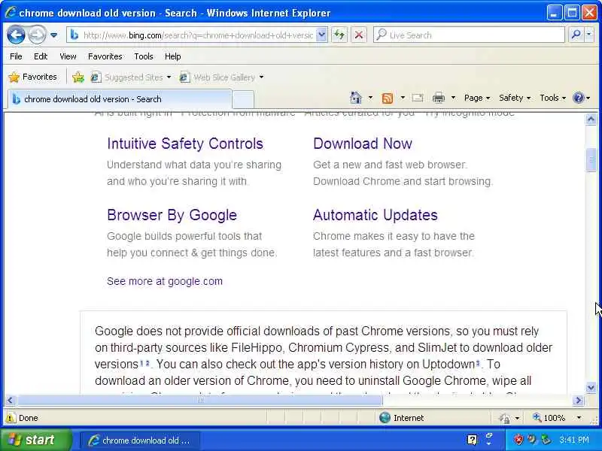Open the 'Automatic Updates' link
The width and height of the screenshot is (602, 451).
[x=375, y=215]
